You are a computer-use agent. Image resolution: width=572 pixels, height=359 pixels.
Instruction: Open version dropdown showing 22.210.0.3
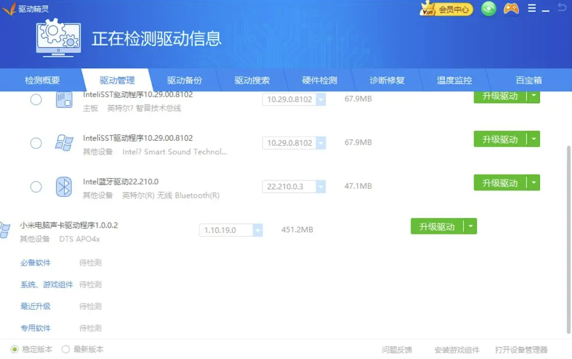(321, 186)
